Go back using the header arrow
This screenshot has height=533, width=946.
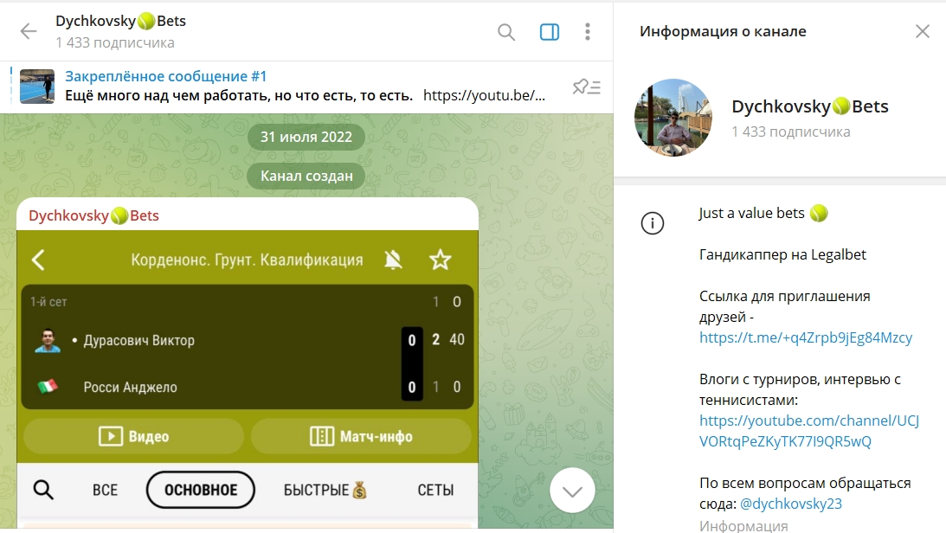[x=29, y=31]
